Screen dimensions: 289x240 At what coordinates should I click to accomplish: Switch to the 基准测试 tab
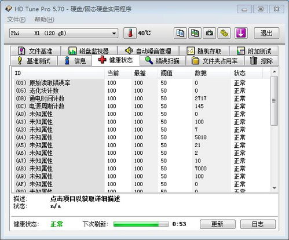point(34,61)
